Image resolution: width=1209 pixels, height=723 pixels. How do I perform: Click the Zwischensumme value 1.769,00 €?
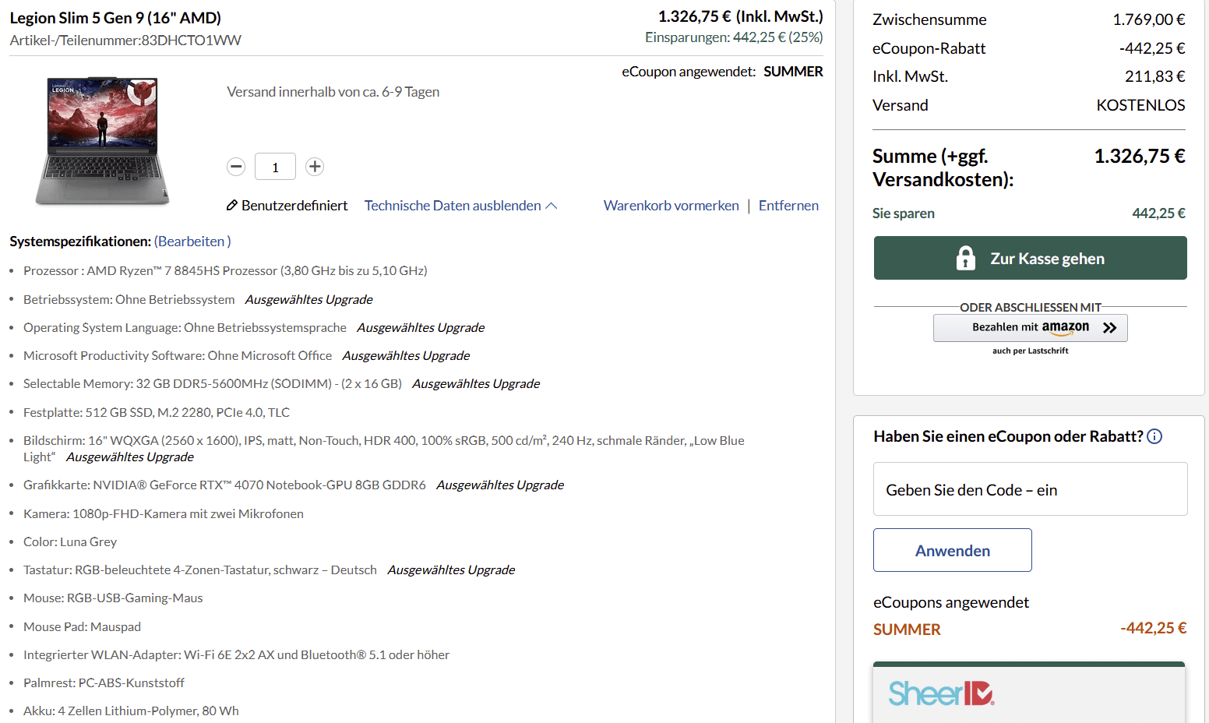[x=1148, y=19]
